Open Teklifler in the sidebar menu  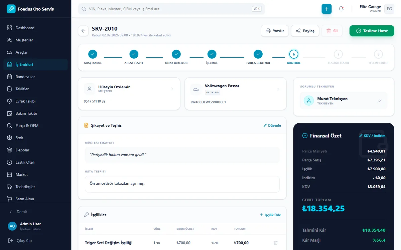35,89
